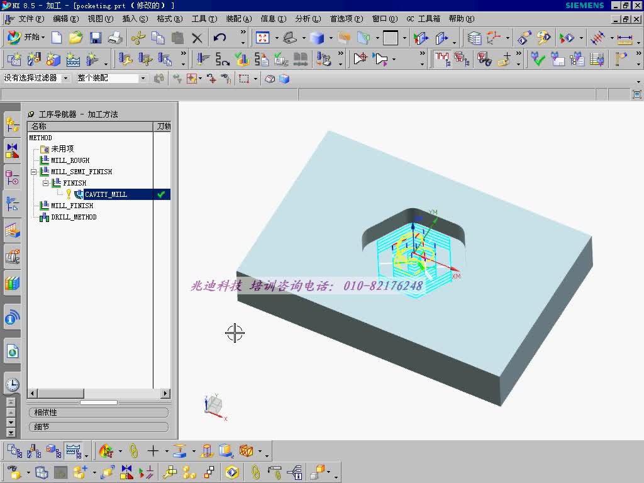The height and width of the screenshot is (483, 644).
Task: Click the navigator horizontal scrollbar thumb
Action: tap(60, 394)
